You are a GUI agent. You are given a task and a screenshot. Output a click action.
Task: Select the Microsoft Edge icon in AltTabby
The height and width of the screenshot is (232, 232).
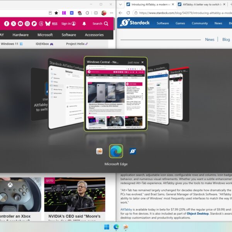coord(116,151)
